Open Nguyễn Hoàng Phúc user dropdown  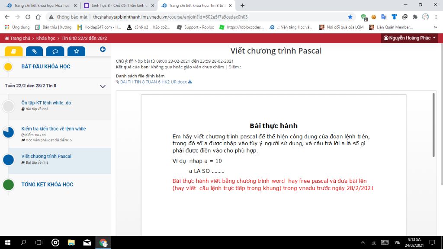click(410, 38)
